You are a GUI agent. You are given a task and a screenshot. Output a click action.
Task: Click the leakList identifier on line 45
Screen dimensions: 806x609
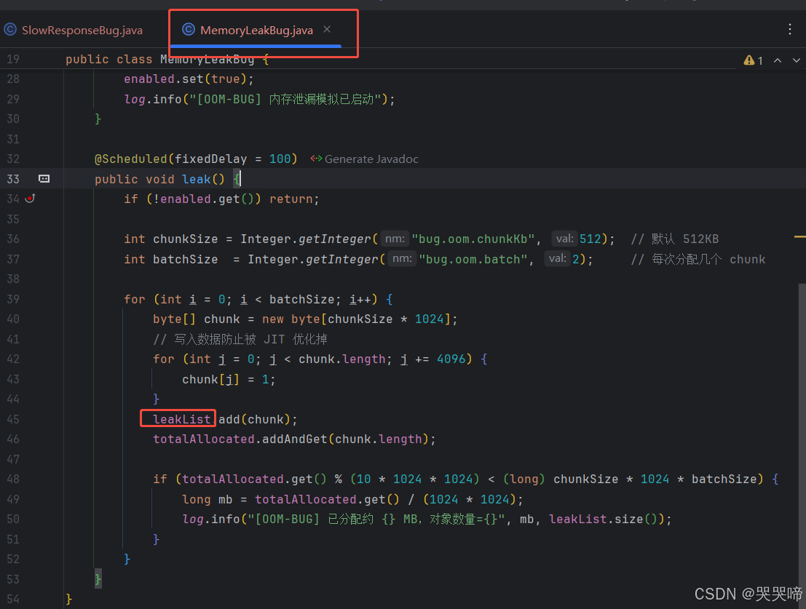[x=182, y=420]
